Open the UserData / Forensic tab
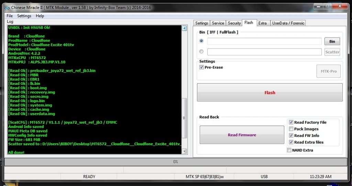The height and width of the screenshot is (186, 352). click(x=288, y=23)
